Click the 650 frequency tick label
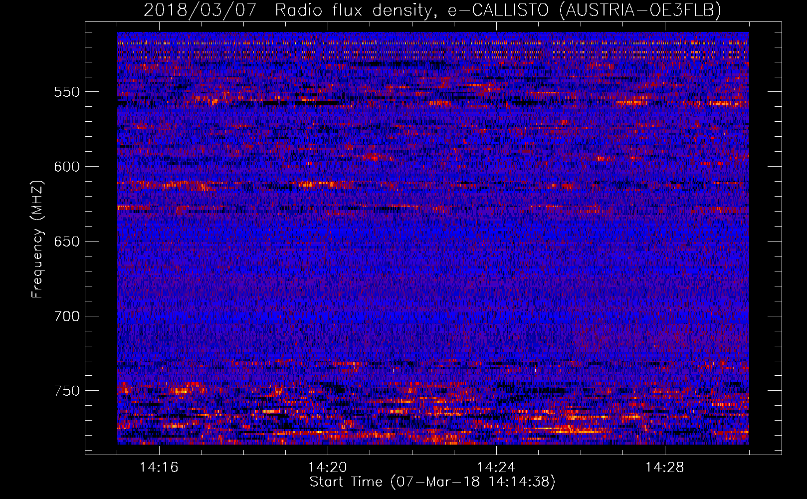The width and height of the screenshot is (807, 499). (x=67, y=242)
